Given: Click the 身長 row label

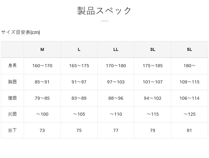Looking at the screenshot, I should 12,66.
